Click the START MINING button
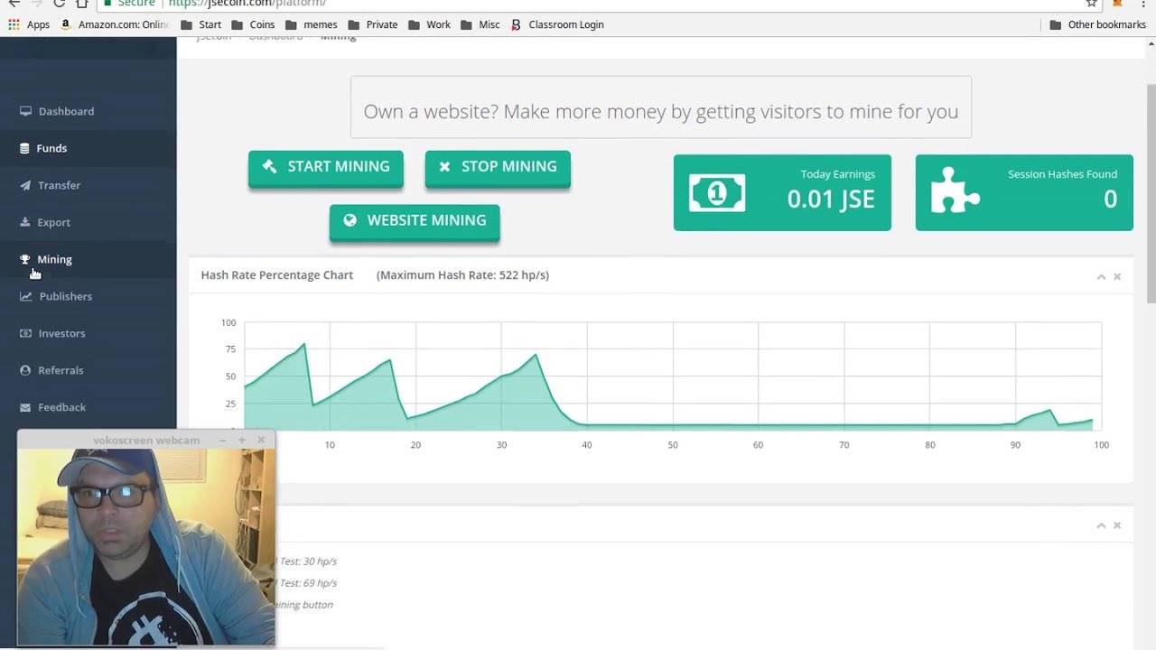The width and height of the screenshot is (1156, 650). (326, 168)
